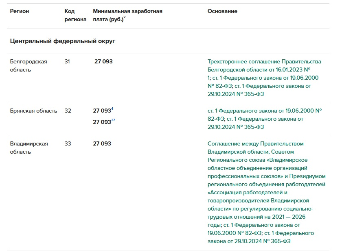Open footnote 2 in the minimum wage header
The image size is (342, 252).
tap(124, 17)
